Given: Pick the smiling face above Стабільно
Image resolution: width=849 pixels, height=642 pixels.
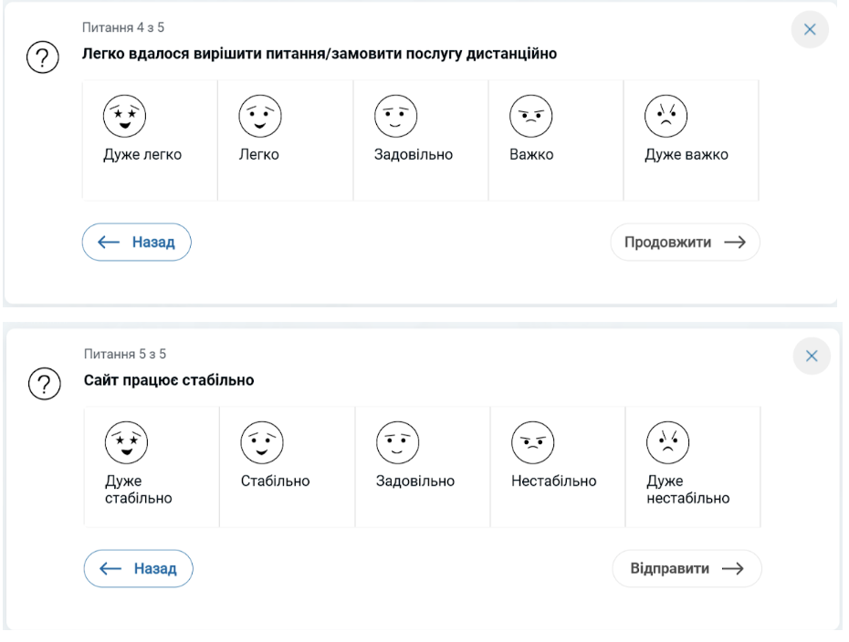Looking at the screenshot, I should (262, 442).
